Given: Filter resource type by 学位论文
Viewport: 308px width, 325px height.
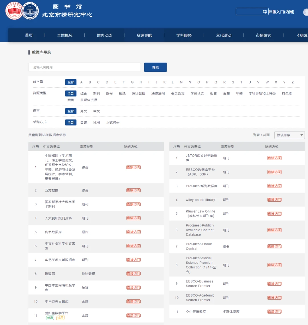Looking at the screenshot, I should (197, 93).
